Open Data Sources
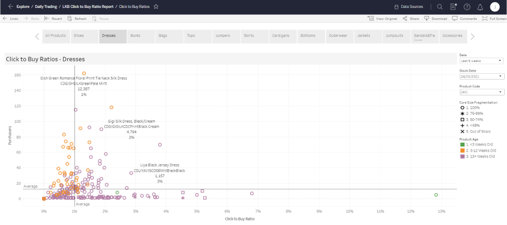 click(409, 6)
